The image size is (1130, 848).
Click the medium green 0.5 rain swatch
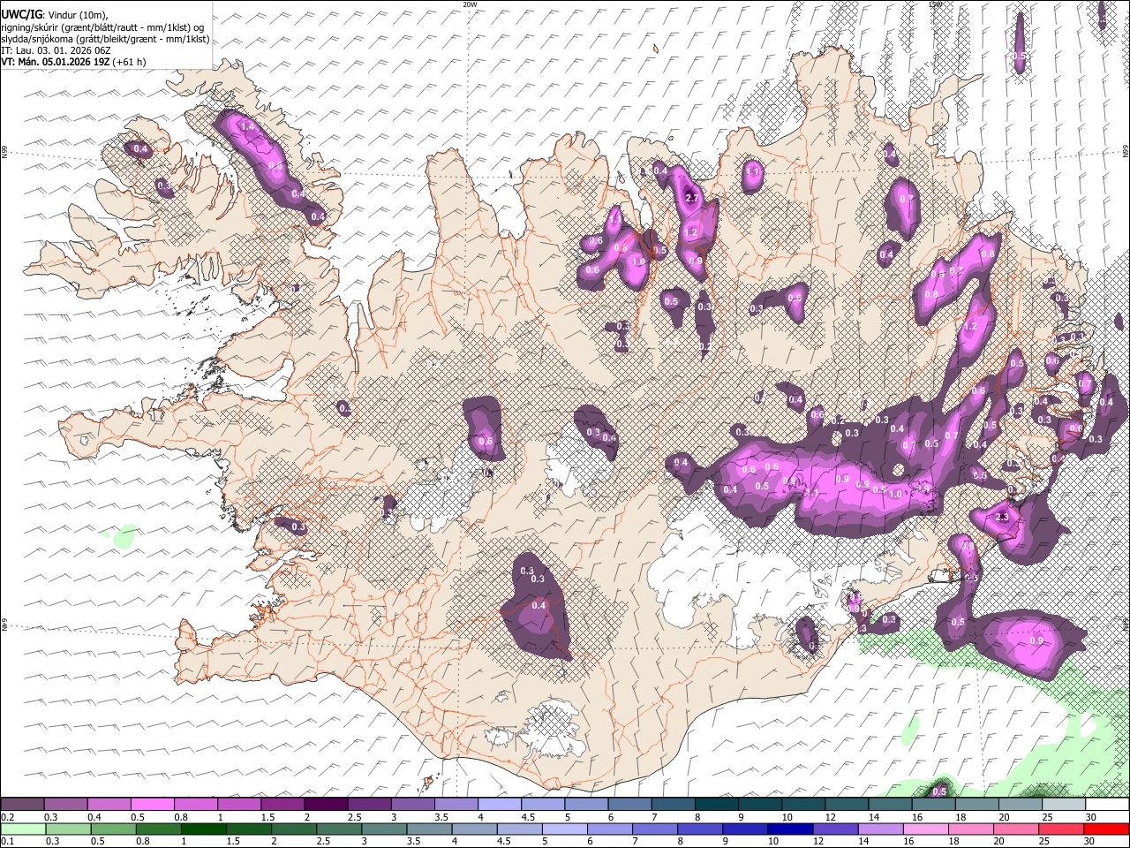point(113,829)
